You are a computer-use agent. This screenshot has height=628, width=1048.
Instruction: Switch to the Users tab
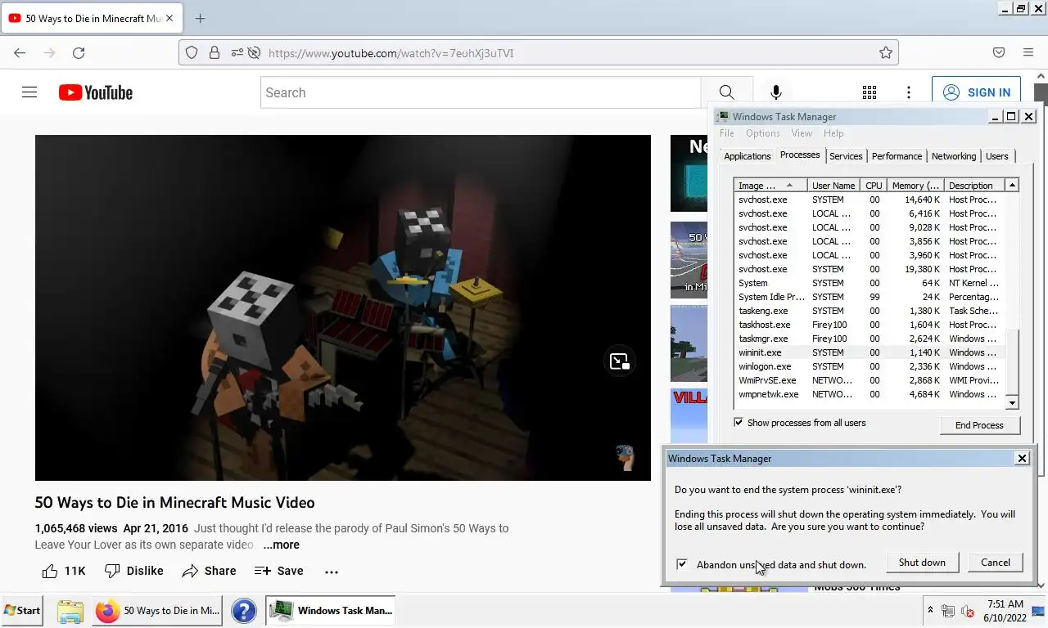[997, 156]
